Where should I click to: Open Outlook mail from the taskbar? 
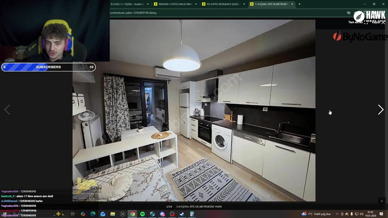pyautogui.click(x=103, y=214)
